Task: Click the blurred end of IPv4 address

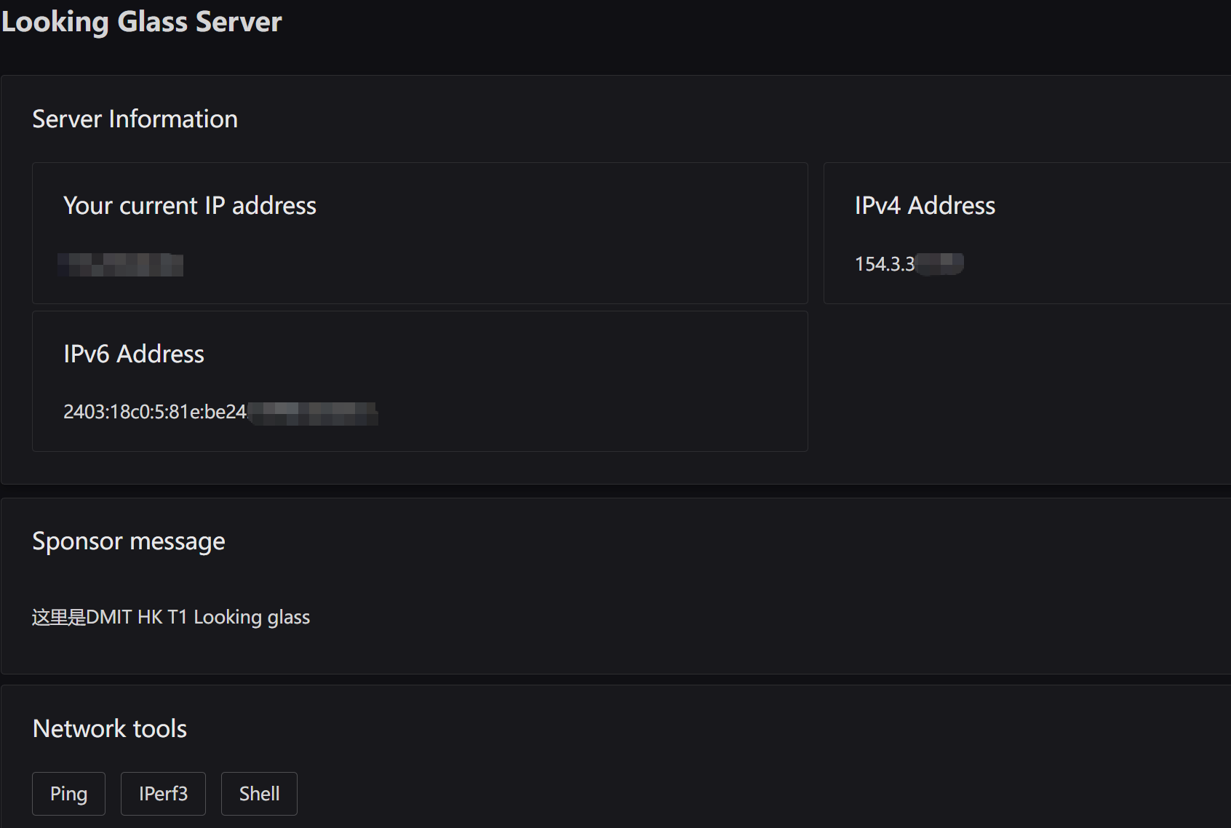Action: pos(941,264)
